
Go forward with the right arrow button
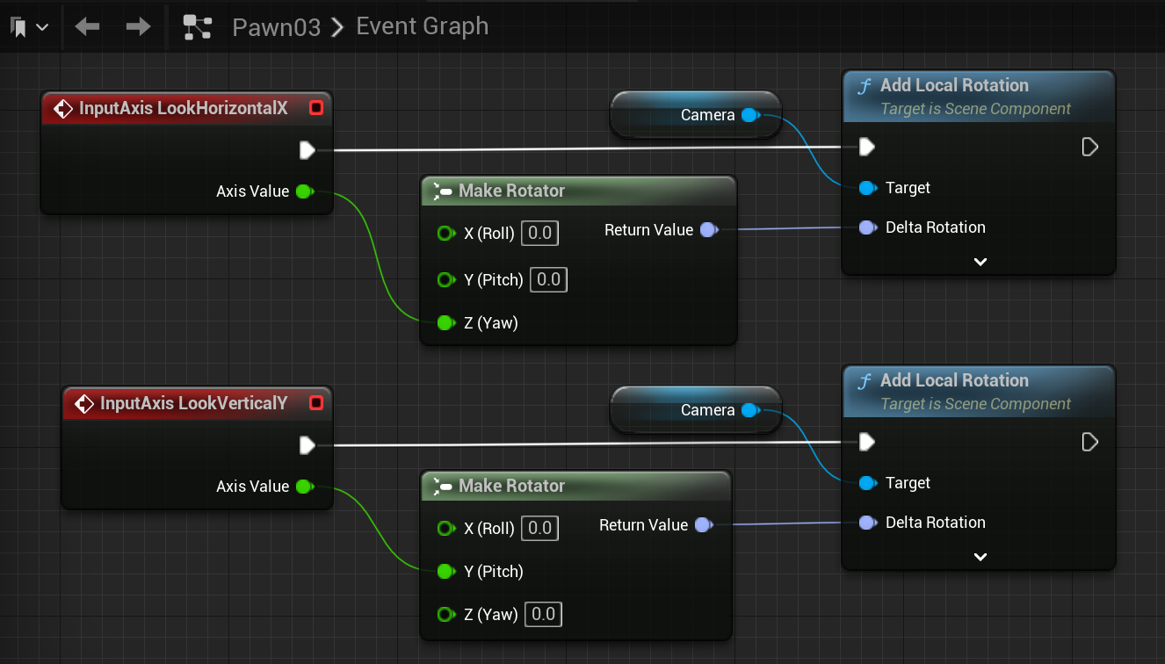pyautogui.click(x=138, y=27)
